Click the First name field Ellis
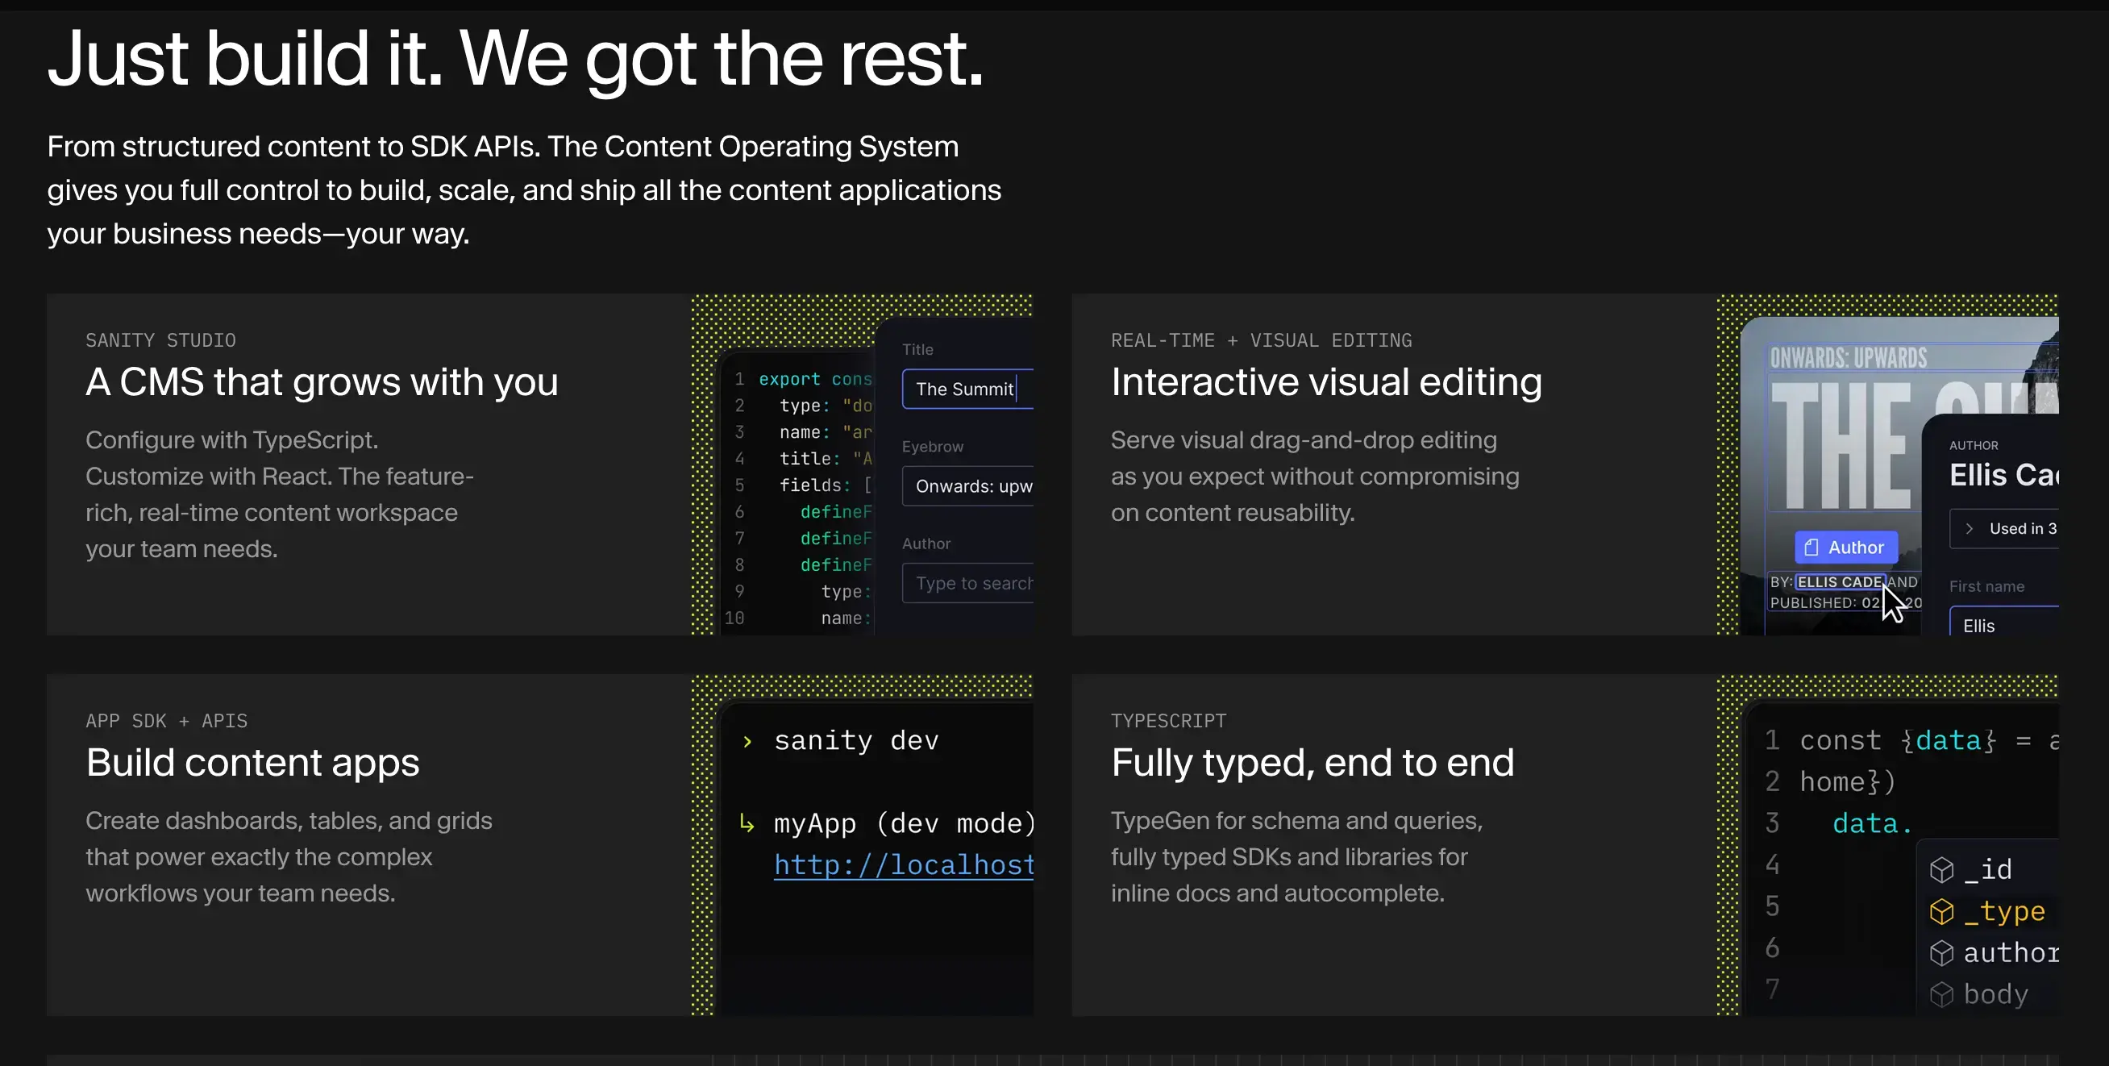The width and height of the screenshot is (2109, 1066). [x=2003, y=621]
